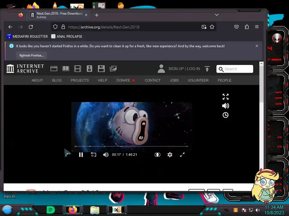Focus the Archive search field
Viewport: 289px width, 216px height.
[235, 69]
